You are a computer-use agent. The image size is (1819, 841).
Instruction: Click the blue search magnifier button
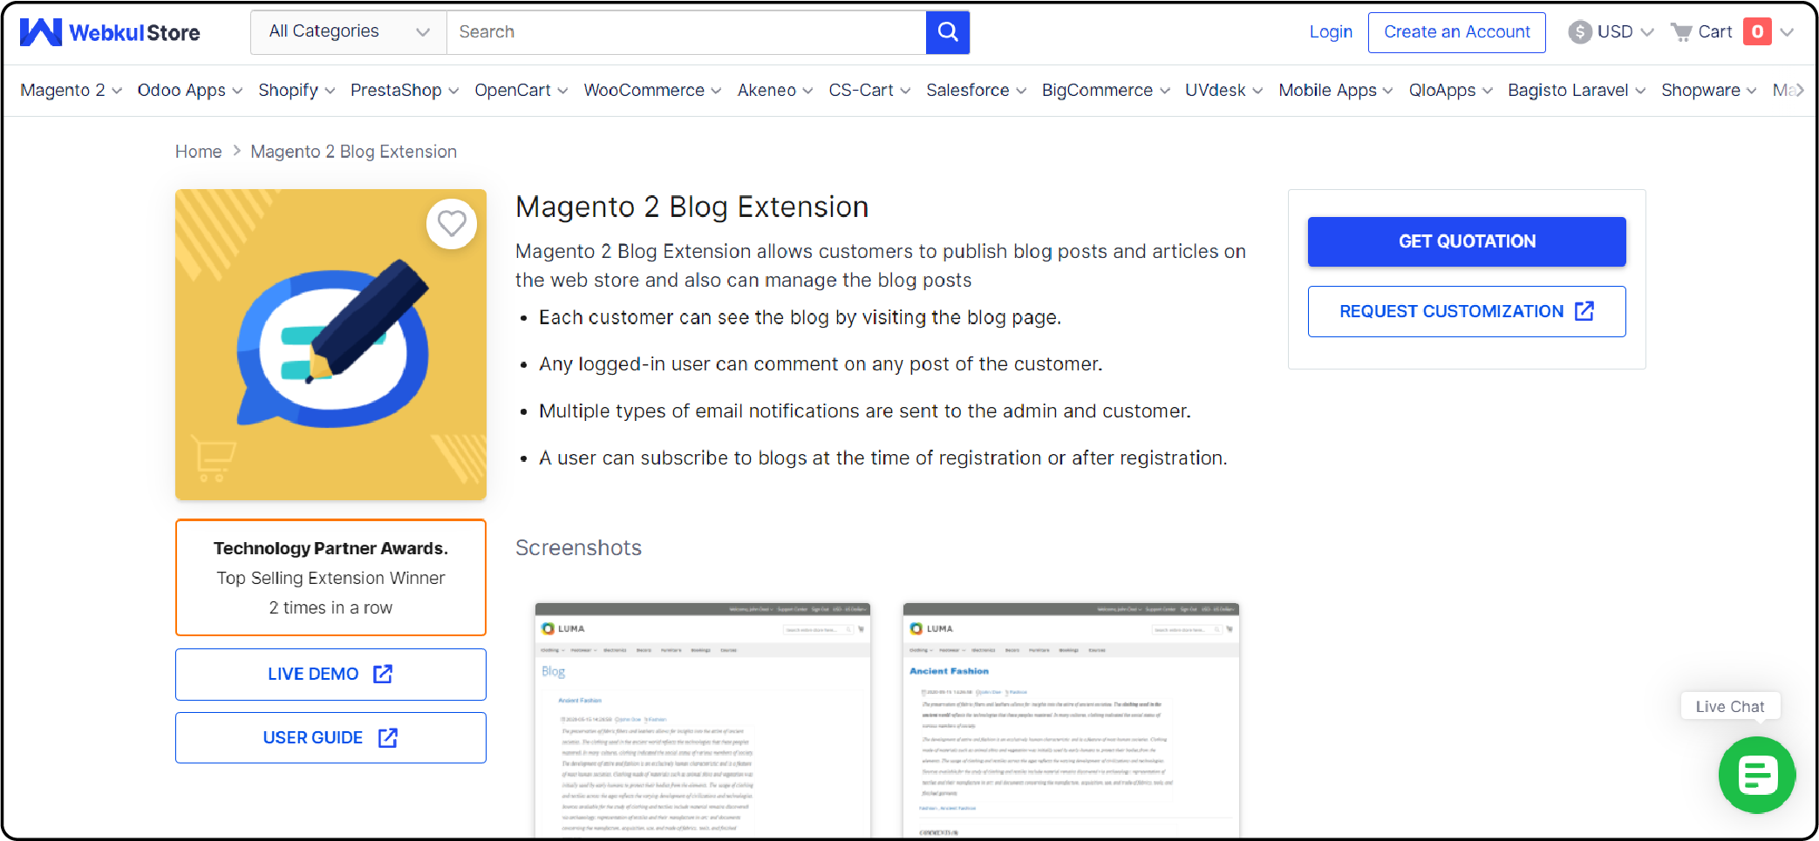[x=948, y=32]
